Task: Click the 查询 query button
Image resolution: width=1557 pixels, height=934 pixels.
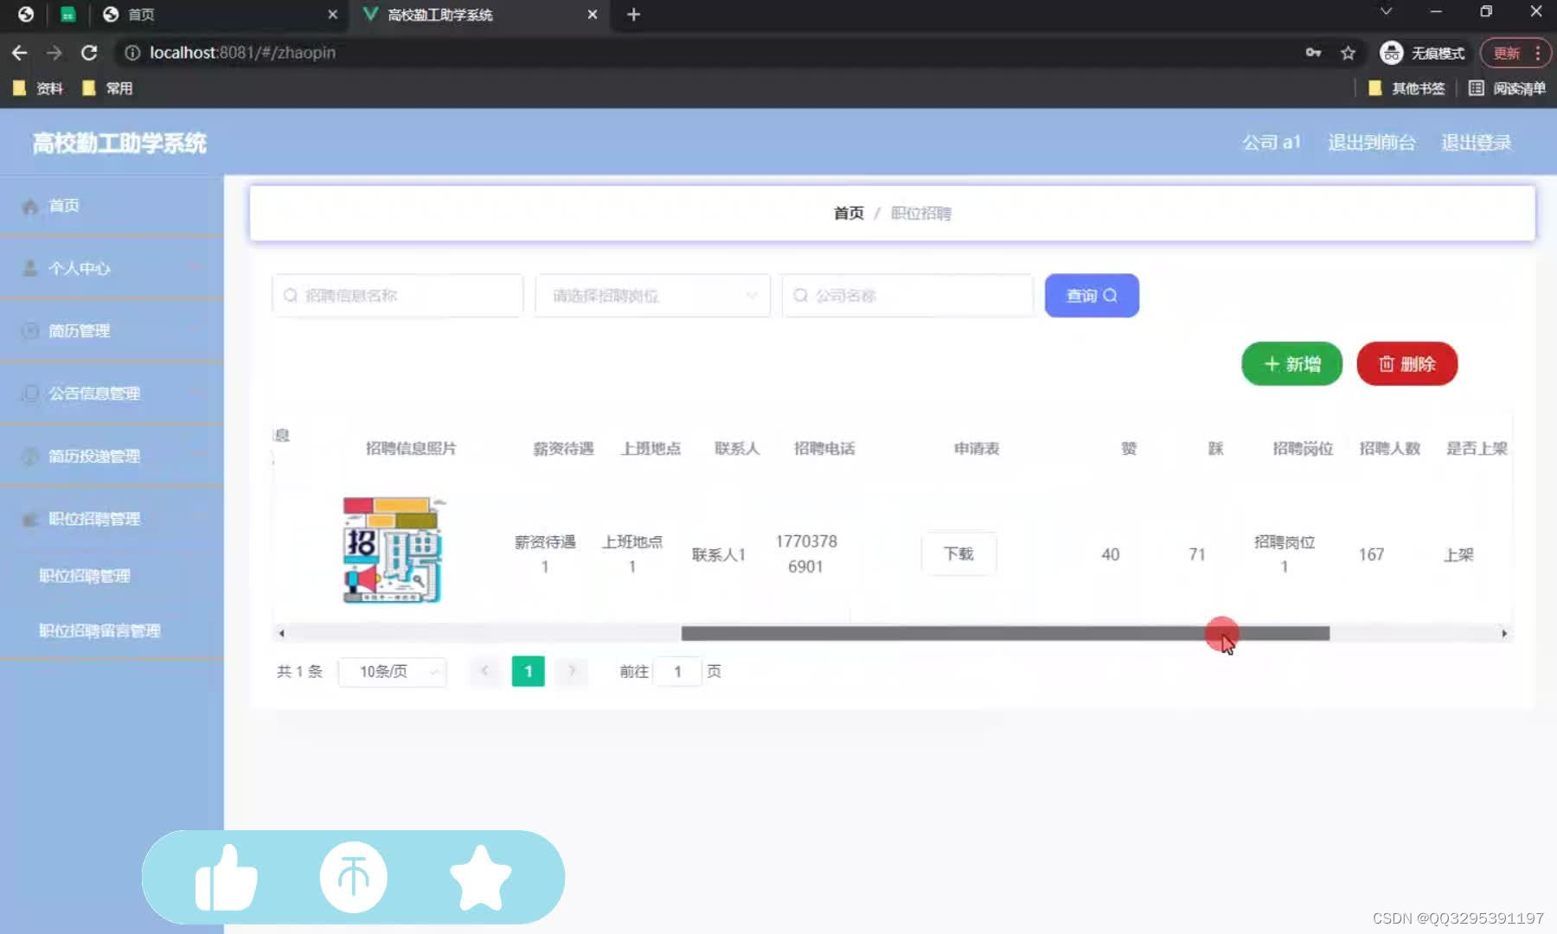Action: click(1092, 295)
